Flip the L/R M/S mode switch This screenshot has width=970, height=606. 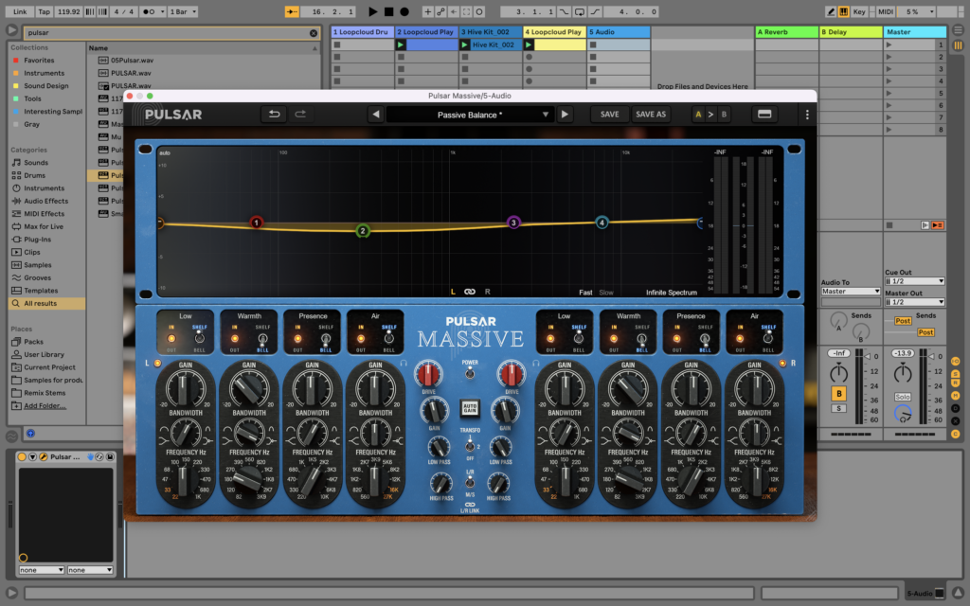[470, 482]
